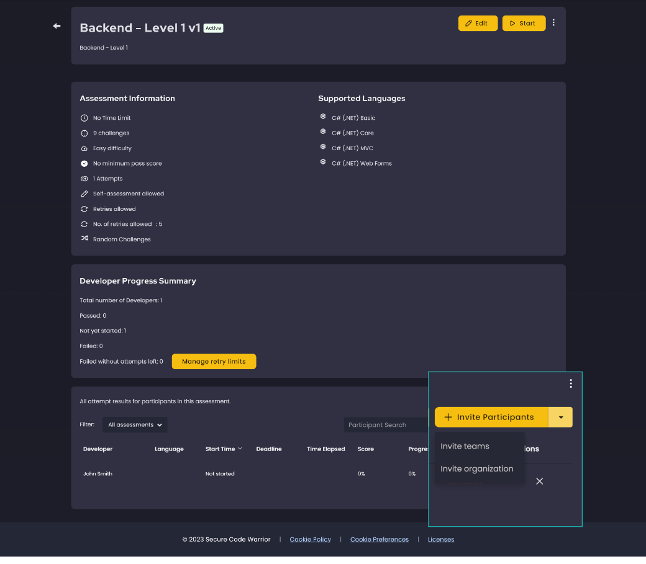
Task: Click the C# (.NET) Web Forms language icon
Action: 323,163
